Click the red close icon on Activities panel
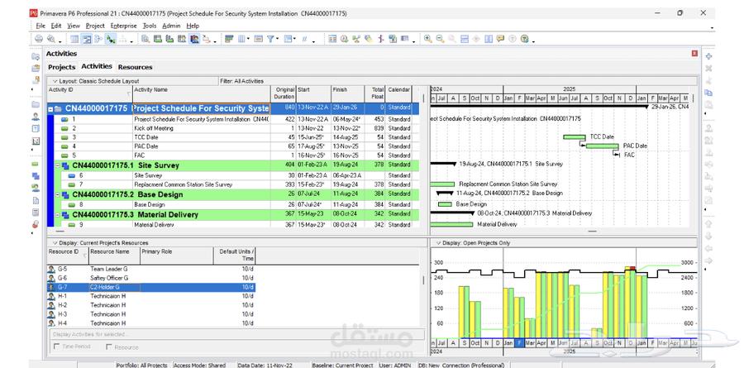This screenshot has width=744, height=368. (x=694, y=53)
